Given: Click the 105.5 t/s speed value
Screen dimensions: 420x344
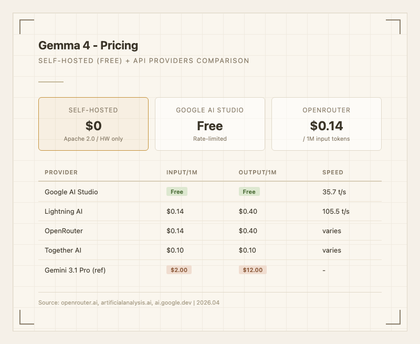Looking at the screenshot, I should pyautogui.click(x=336, y=212).
